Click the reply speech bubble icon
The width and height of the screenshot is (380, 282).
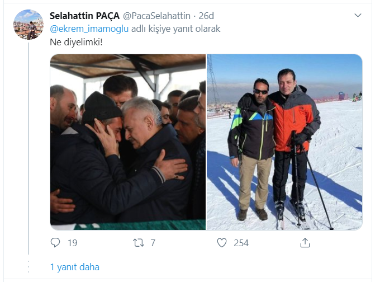click(x=55, y=242)
